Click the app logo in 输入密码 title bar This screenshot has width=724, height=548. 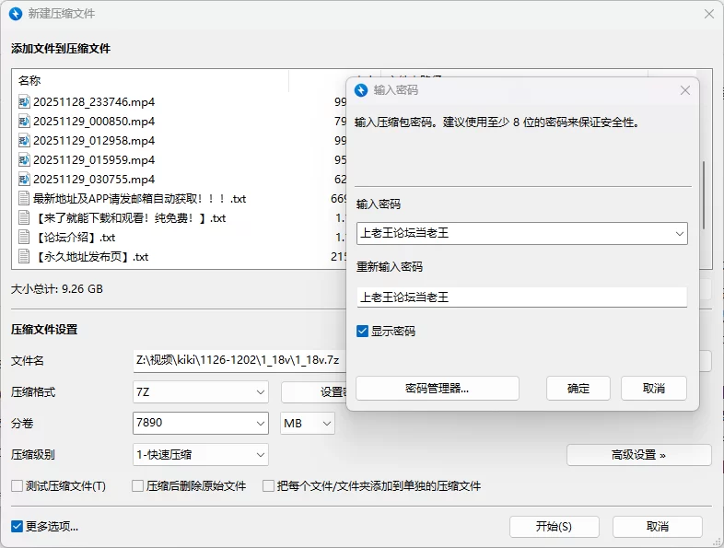[361, 90]
